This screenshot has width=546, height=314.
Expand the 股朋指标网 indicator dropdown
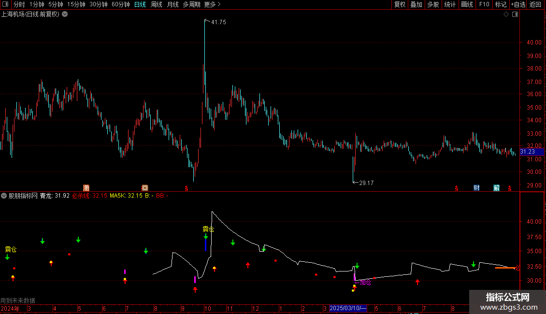click(4, 196)
